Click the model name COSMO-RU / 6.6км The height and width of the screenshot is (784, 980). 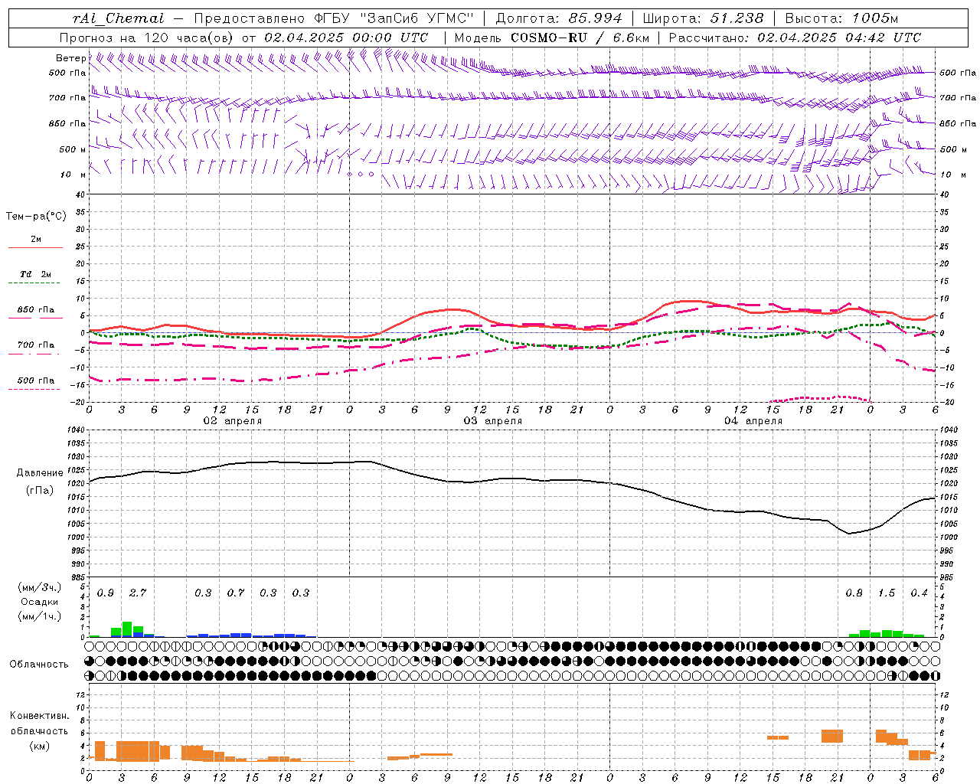[580, 38]
